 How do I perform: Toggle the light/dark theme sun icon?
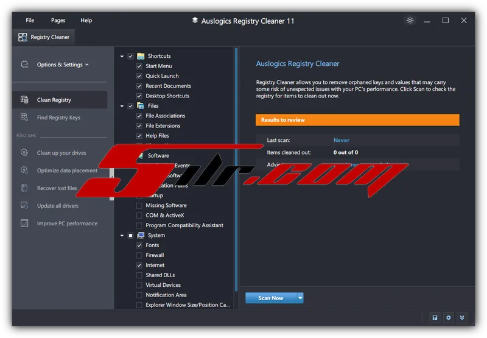tap(410, 21)
